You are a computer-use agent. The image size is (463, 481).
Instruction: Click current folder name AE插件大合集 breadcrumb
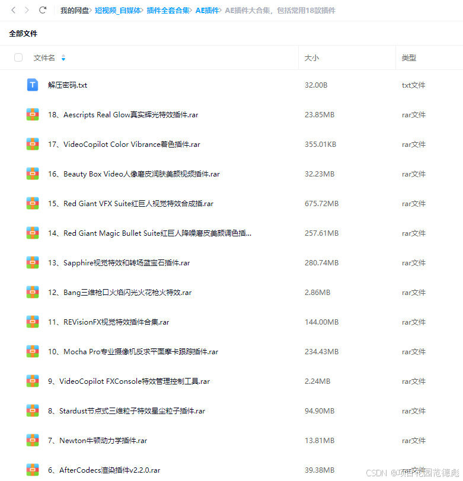click(x=280, y=11)
